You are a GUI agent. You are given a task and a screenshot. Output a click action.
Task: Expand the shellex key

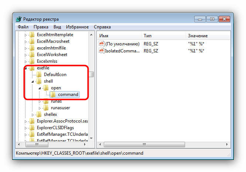[33, 115]
